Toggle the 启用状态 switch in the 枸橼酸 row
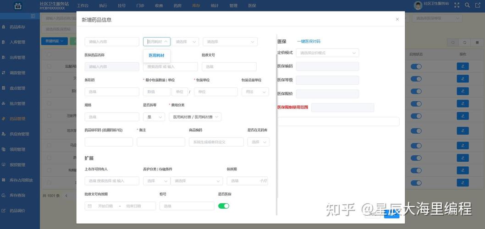 coord(416,170)
